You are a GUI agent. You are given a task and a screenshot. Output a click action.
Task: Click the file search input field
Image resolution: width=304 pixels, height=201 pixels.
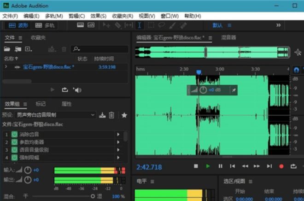click(x=99, y=49)
